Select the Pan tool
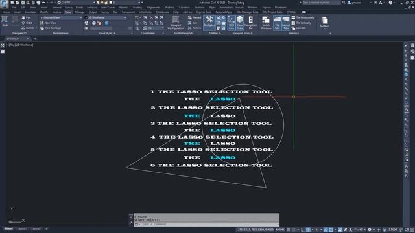Viewport: 415px width, 233px height. click(x=26, y=17)
